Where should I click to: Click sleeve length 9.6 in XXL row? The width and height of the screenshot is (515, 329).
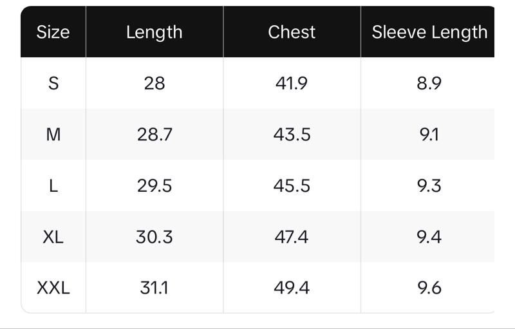point(429,287)
